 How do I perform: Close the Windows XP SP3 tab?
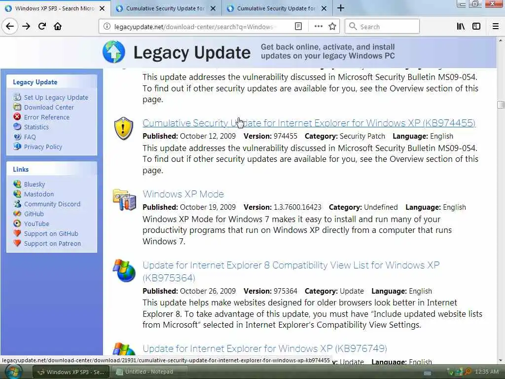pyautogui.click(x=102, y=8)
